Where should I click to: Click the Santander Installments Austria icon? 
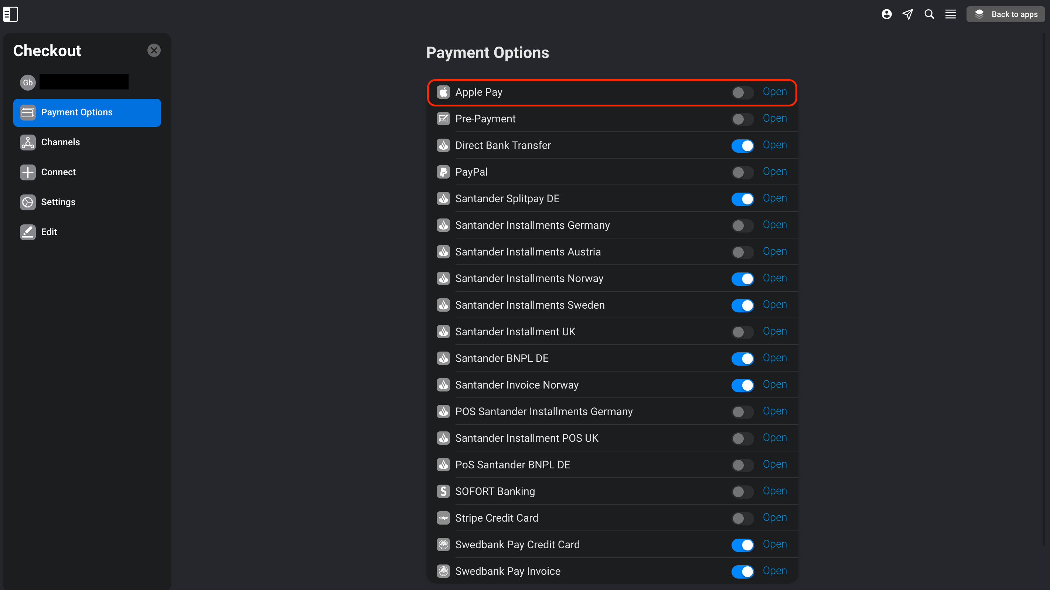pos(443,252)
